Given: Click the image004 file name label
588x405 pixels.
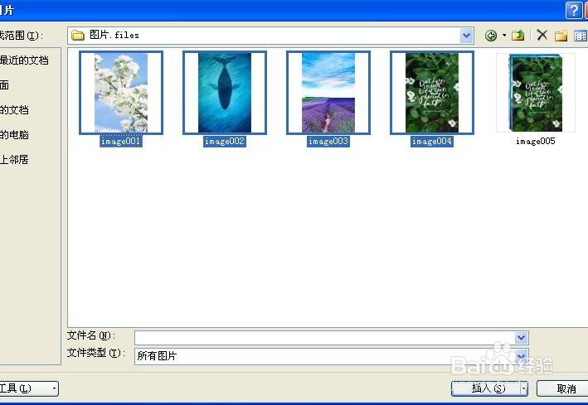Looking at the screenshot, I should [431, 142].
